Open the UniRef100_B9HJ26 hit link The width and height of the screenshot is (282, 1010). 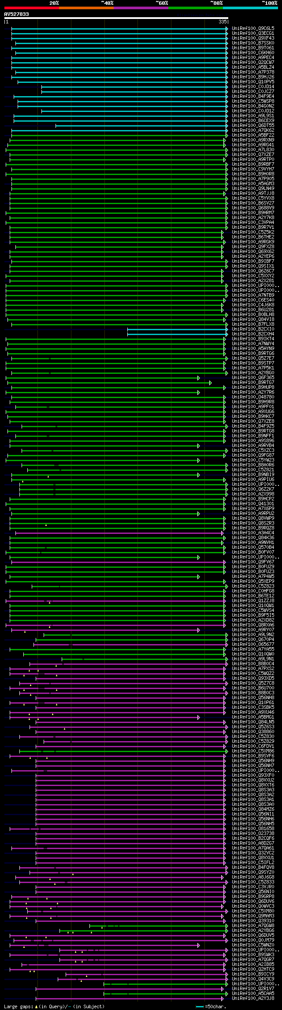click(253, 77)
